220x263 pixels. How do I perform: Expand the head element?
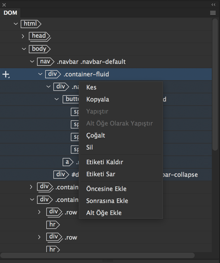click(x=23, y=36)
